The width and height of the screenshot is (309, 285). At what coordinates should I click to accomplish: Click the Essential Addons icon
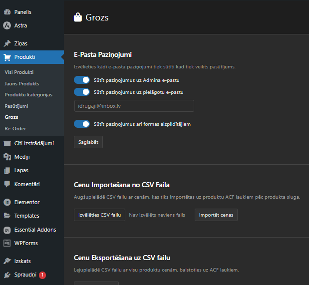(7, 230)
